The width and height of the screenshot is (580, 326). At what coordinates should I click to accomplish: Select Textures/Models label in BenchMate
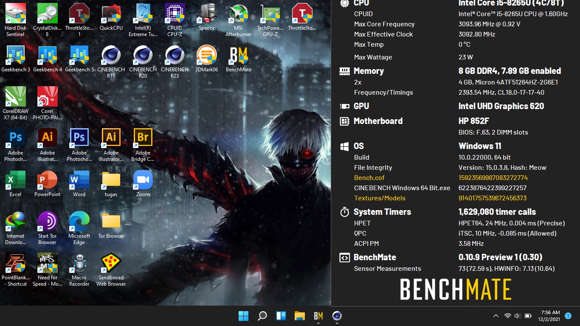click(x=380, y=198)
